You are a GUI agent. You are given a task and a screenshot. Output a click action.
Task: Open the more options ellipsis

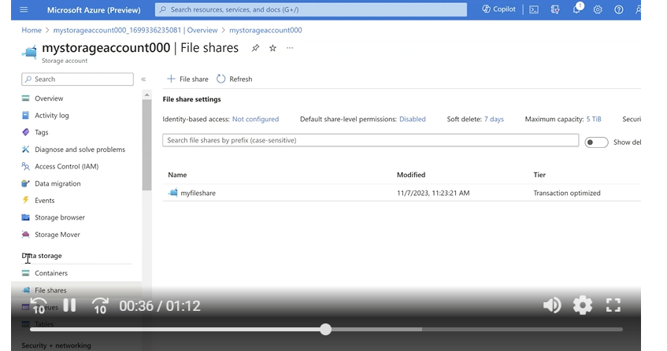290,48
